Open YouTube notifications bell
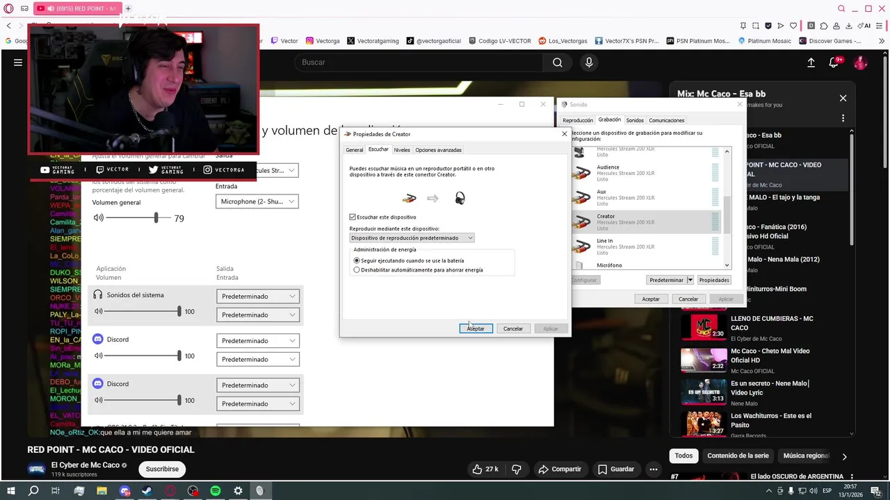This screenshot has width=890, height=500. tap(834, 62)
